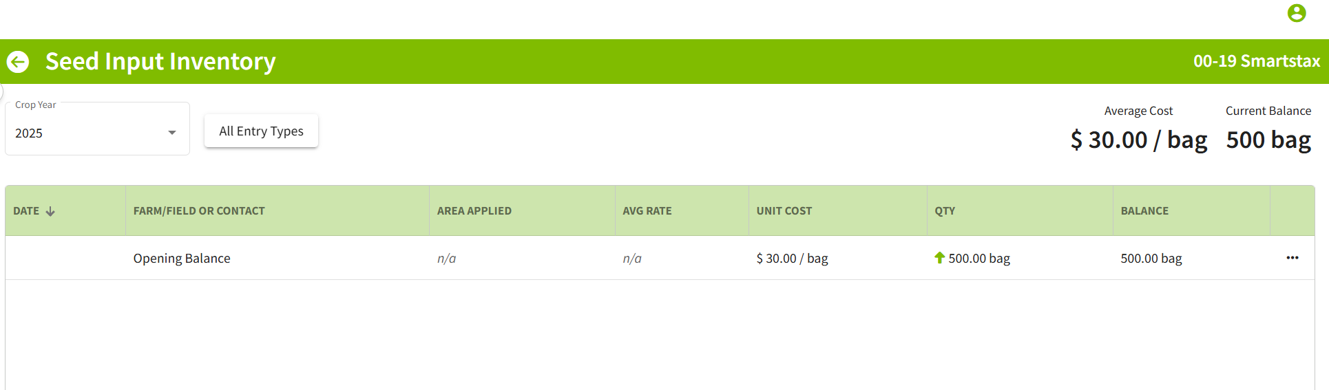Viewport: 1329px width, 390px height.
Task: Expand the Crop Year dropdown arrow
Action: 172,133
